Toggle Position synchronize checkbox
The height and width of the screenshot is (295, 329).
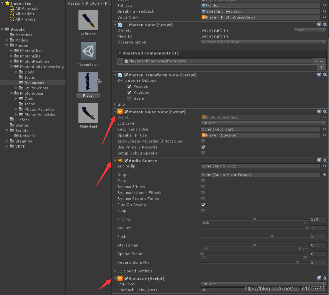click(x=129, y=86)
